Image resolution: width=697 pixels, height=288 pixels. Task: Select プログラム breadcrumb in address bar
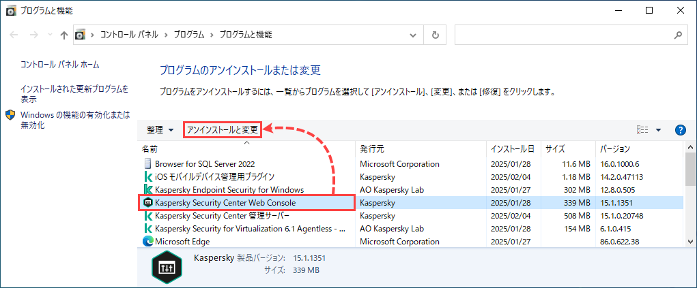(x=189, y=35)
